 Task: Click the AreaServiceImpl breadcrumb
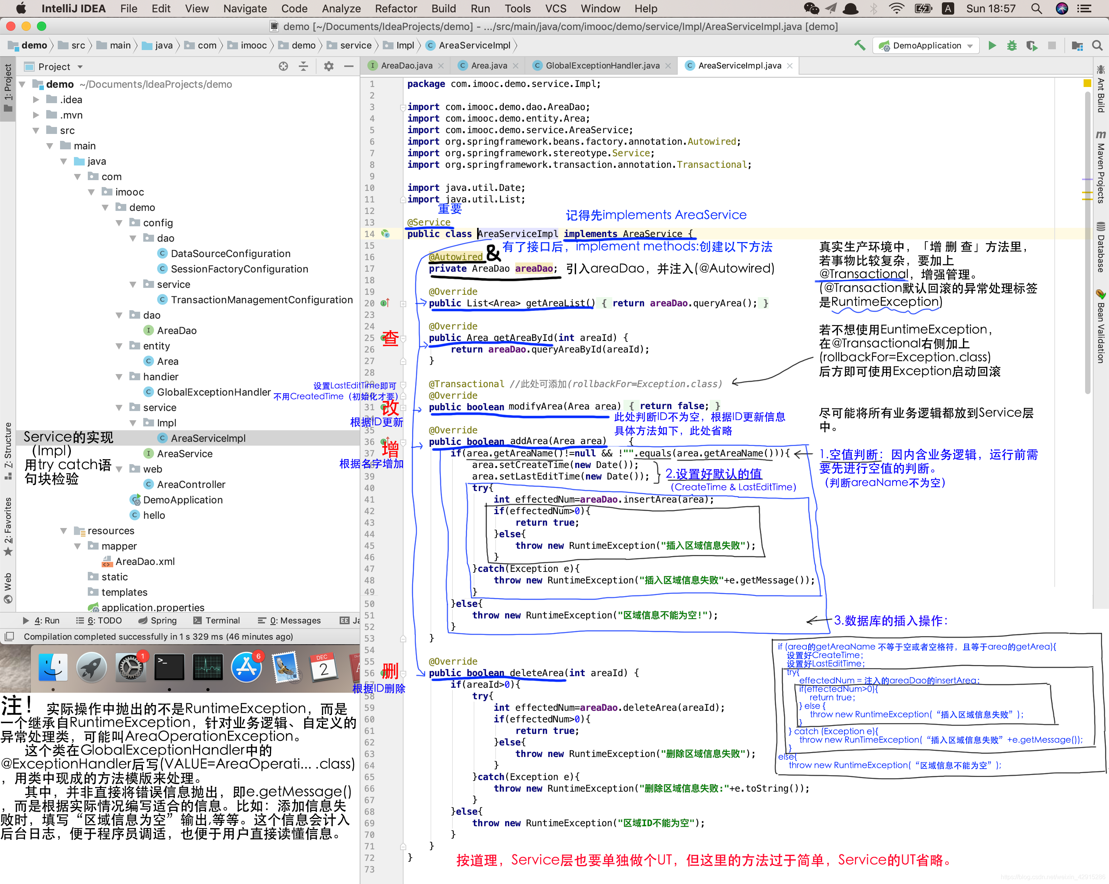(468, 45)
